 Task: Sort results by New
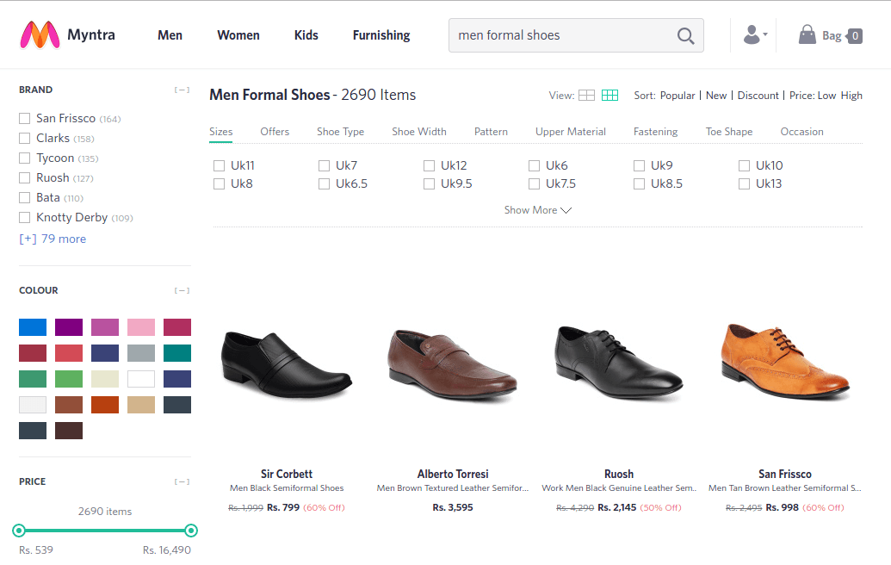point(716,96)
